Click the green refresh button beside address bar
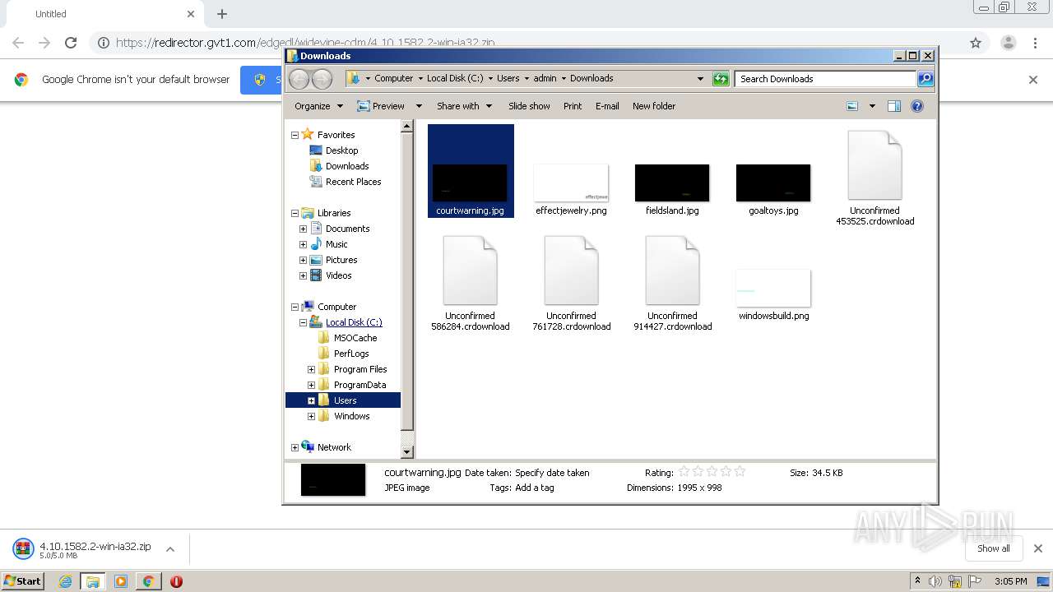The height and width of the screenshot is (592, 1053). (x=721, y=79)
